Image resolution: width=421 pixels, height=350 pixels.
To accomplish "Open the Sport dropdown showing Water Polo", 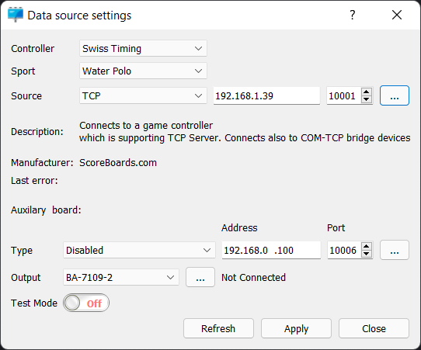I will tap(143, 71).
